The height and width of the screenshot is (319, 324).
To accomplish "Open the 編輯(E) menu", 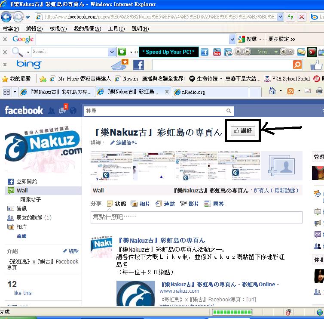I will (34, 29).
